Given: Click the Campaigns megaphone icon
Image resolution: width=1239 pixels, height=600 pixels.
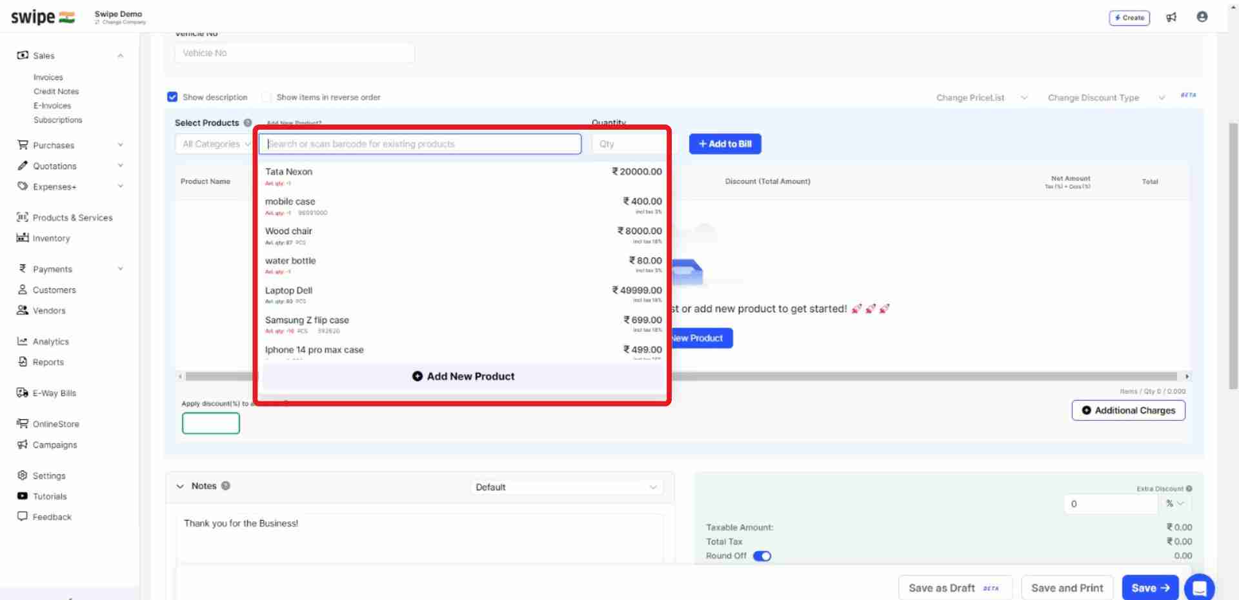Looking at the screenshot, I should (23, 445).
